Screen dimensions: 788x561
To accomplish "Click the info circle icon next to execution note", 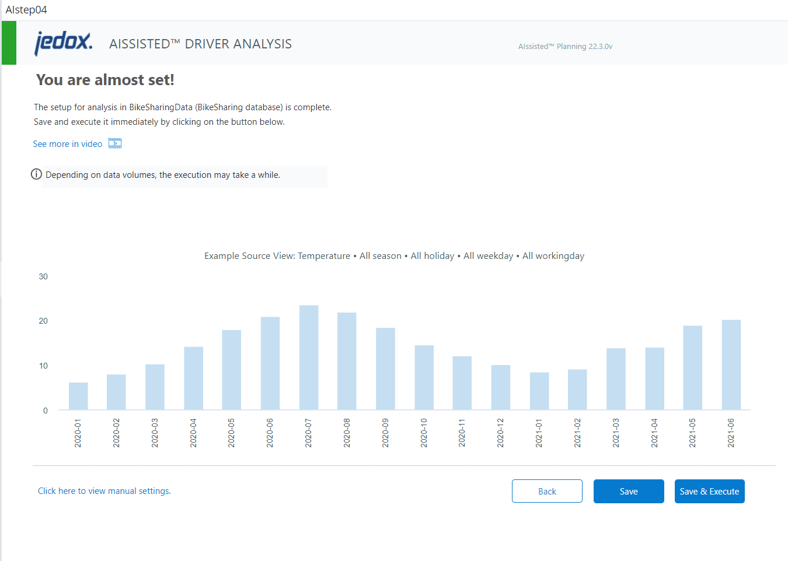I will click(x=36, y=174).
